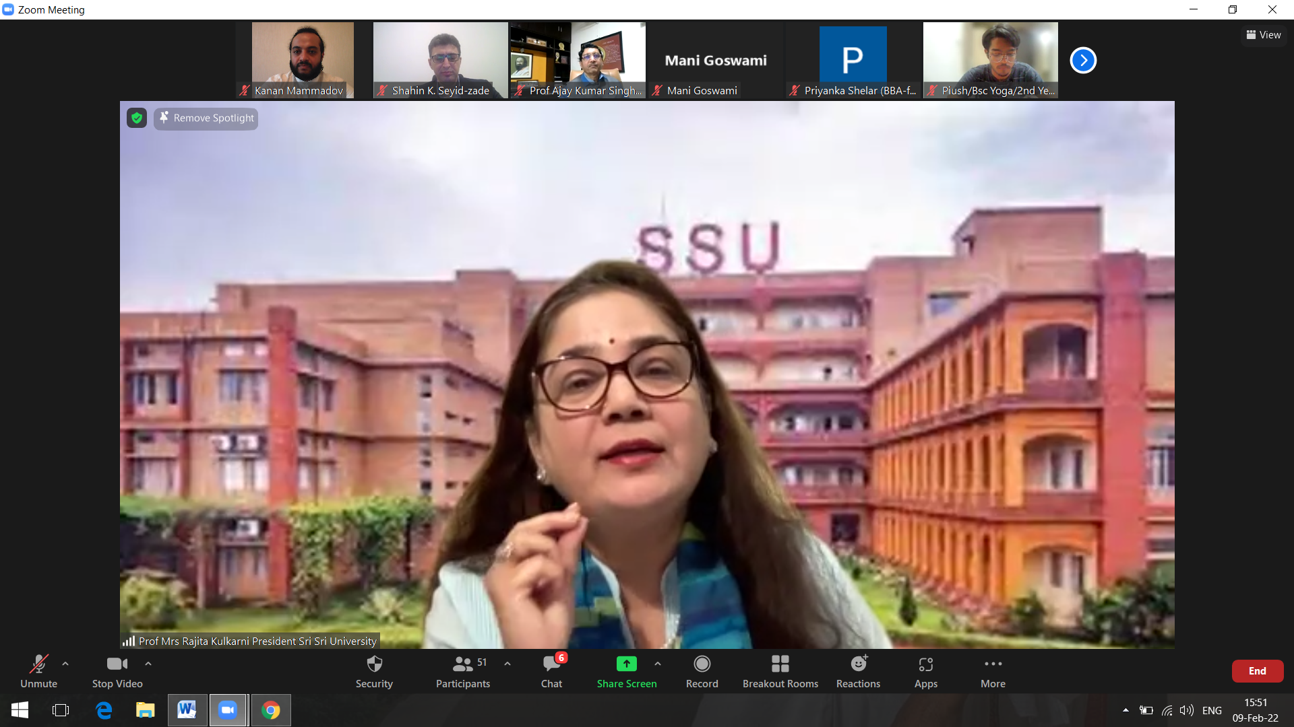Screen dimensions: 1294x727
Task: Open Zoom Apps panel
Action: pos(925,671)
